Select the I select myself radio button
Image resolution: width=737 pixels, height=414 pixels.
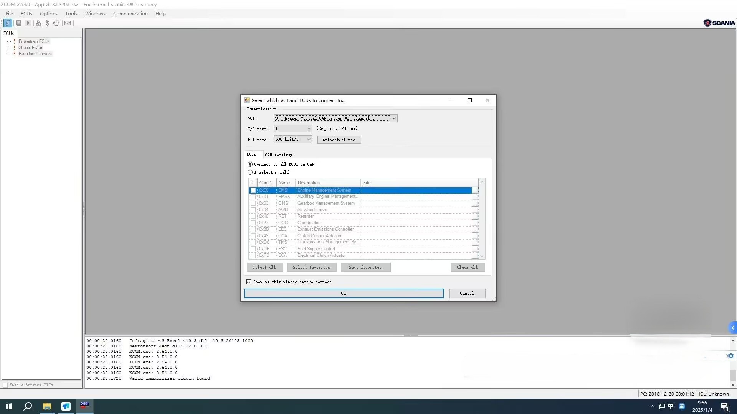coord(250,172)
